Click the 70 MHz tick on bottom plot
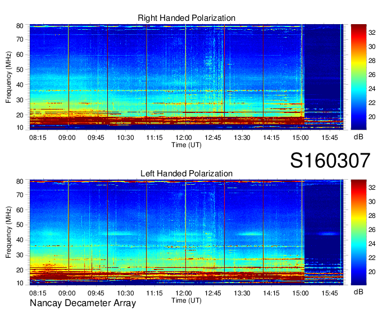The width and height of the screenshot is (382, 310). (x=20, y=195)
